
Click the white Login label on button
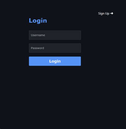55,61
